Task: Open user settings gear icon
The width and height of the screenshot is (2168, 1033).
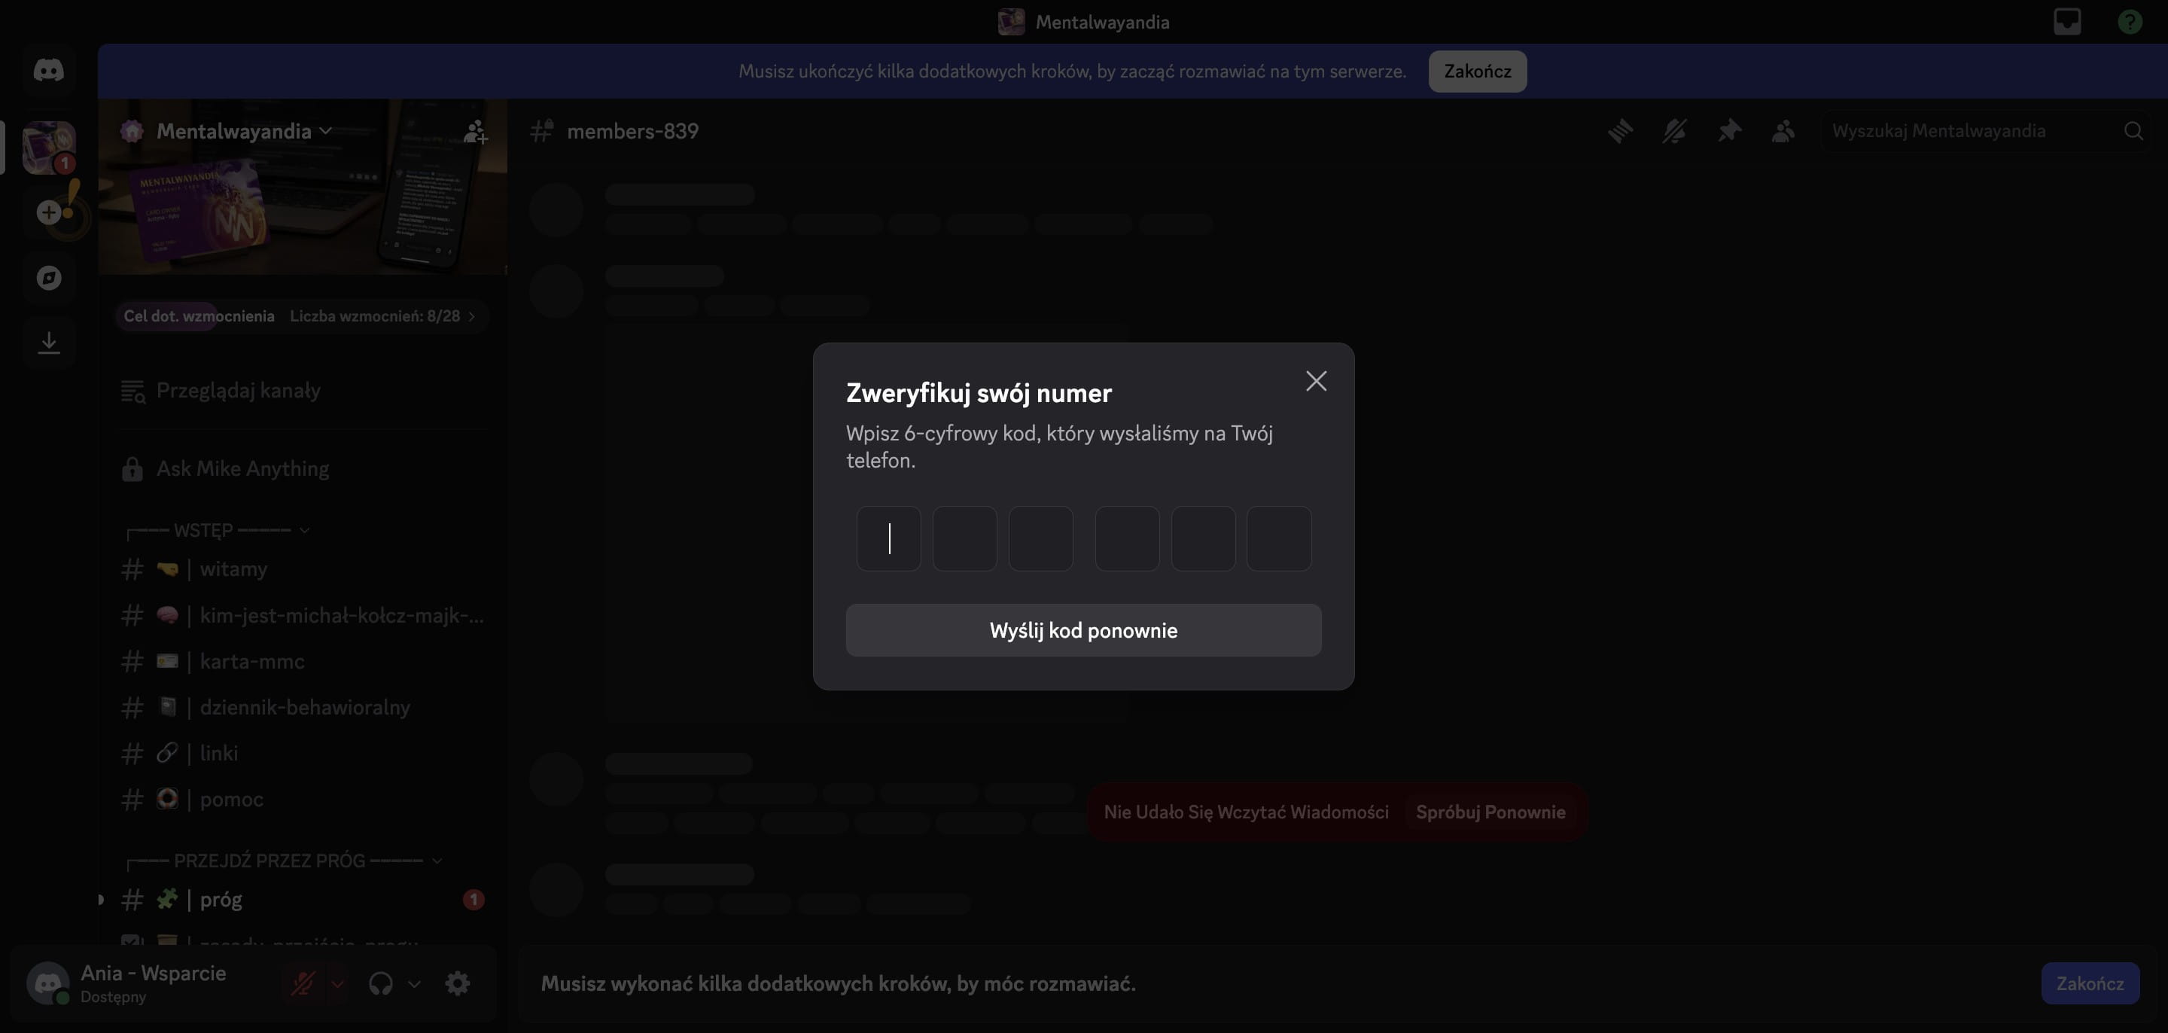Action: (x=457, y=983)
